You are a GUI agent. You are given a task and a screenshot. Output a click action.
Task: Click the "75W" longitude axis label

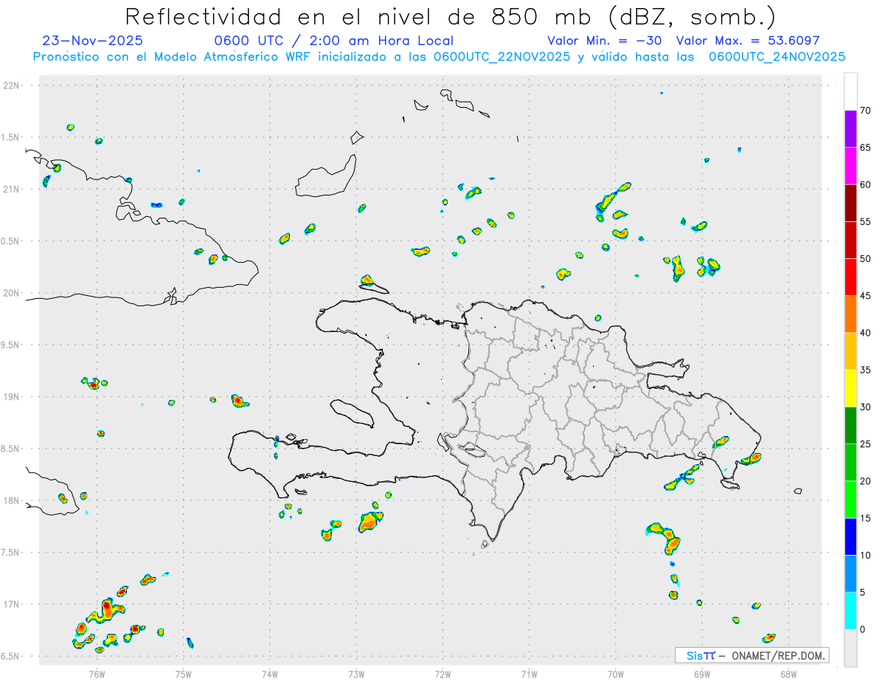point(184,674)
